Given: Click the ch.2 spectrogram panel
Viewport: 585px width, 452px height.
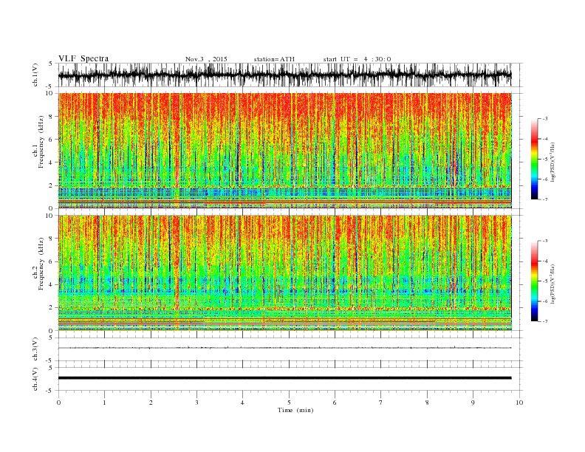Looking at the screenshot, I should (x=284, y=273).
